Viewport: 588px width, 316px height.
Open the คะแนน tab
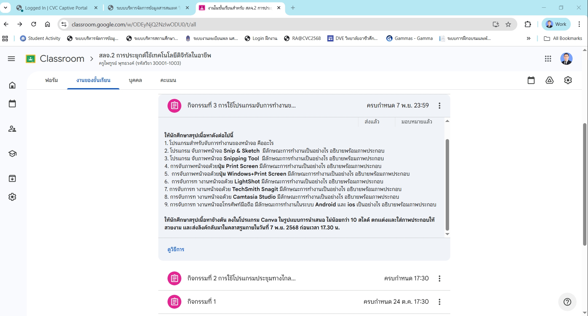click(x=168, y=80)
